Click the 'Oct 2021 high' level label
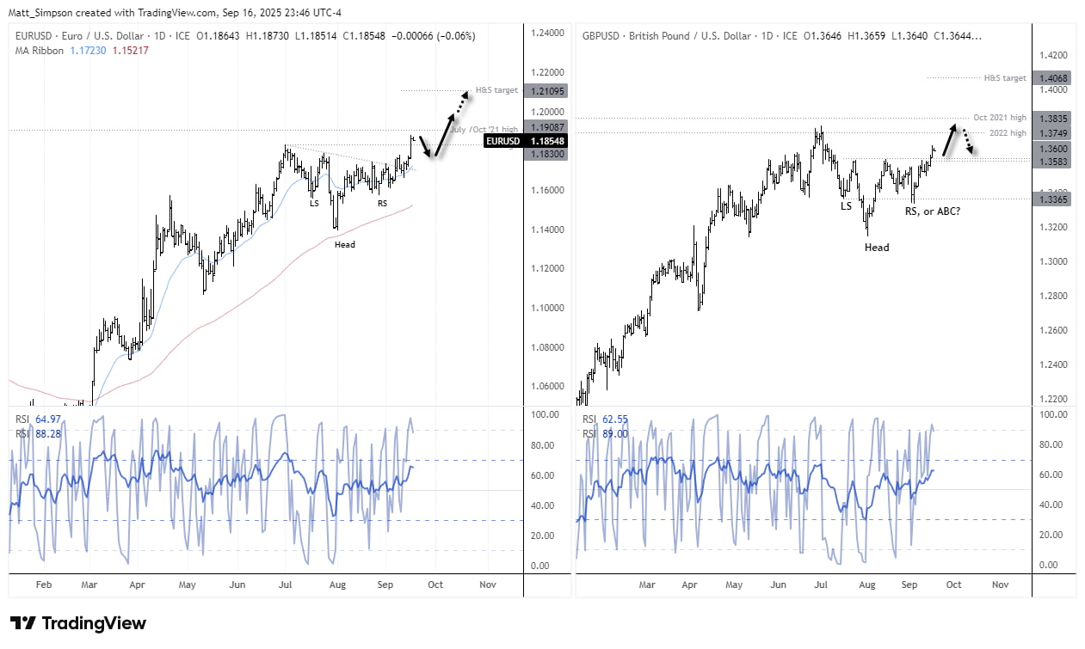 (1000, 118)
